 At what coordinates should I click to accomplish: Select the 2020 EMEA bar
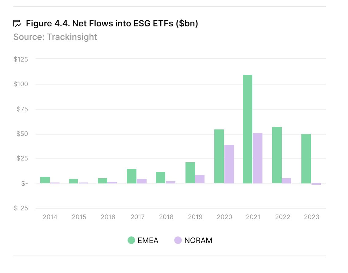[219, 156]
